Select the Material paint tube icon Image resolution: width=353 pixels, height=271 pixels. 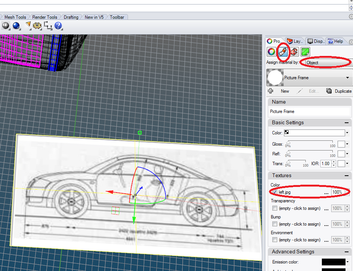283,52
